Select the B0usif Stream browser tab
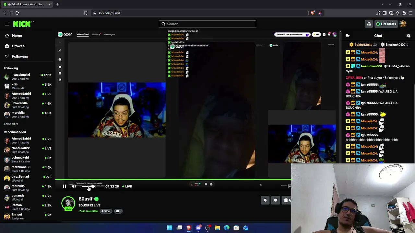The width and height of the screenshot is (415, 233). pos(27,4)
